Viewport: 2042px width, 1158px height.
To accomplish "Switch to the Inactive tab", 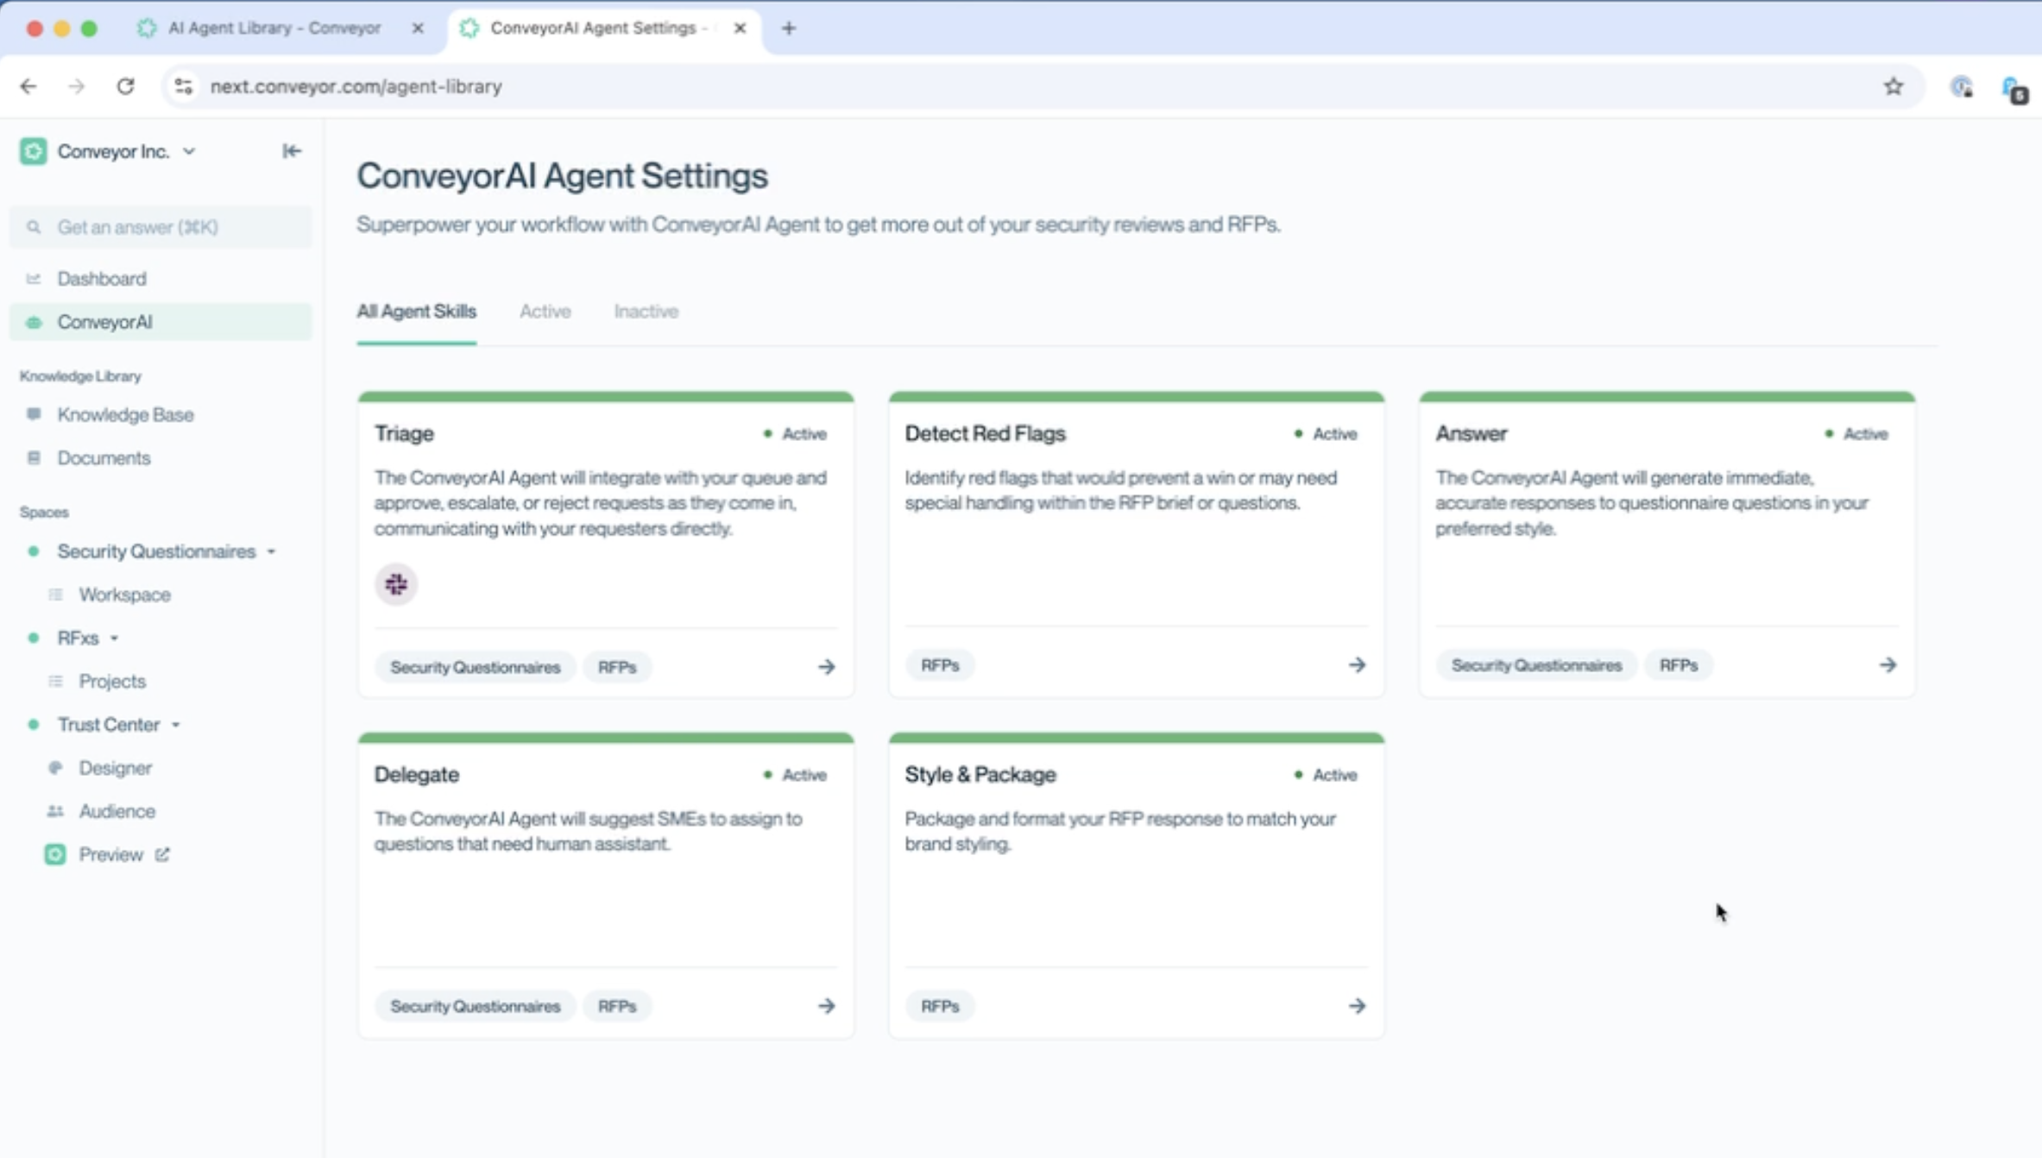I will click(x=646, y=311).
